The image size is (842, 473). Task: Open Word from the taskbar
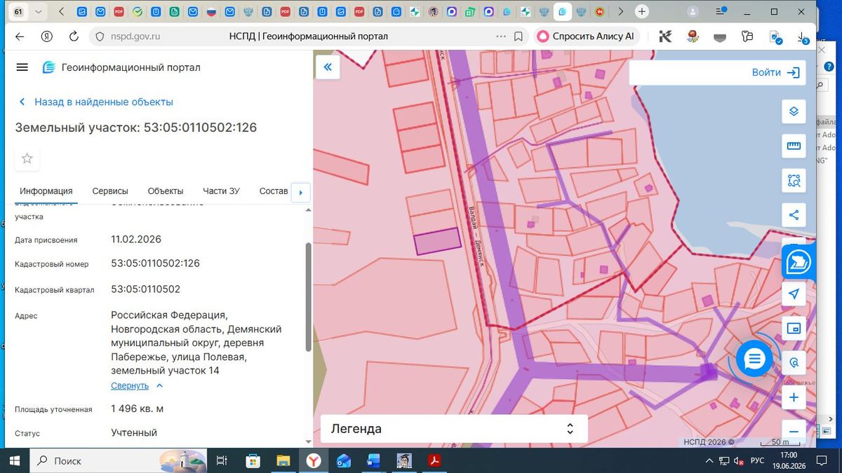373,460
